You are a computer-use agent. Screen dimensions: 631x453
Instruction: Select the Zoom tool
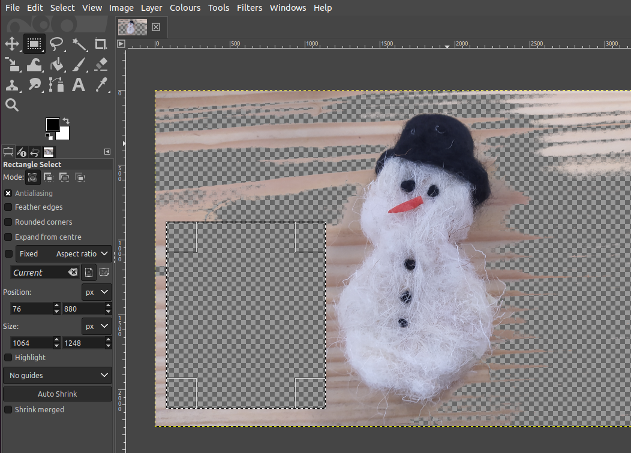pos(12,105)
